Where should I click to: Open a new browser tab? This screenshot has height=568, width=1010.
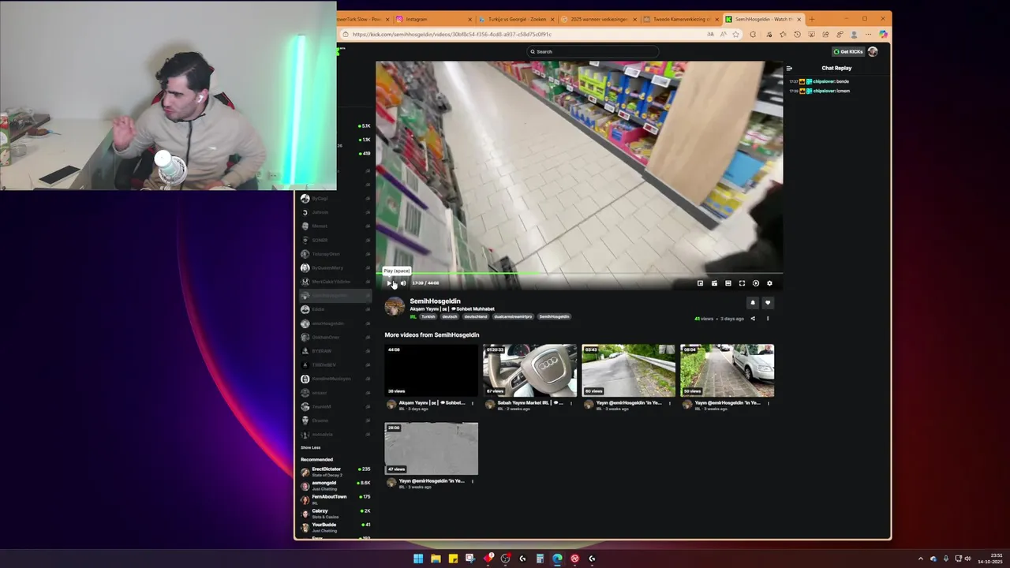[812, 19]
